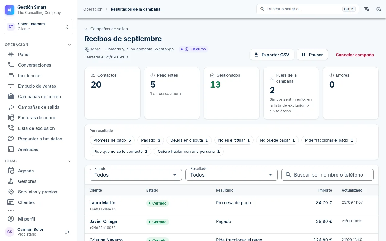
Task: Click the Preguntar a tus datos icon
Action: point(11,139)
